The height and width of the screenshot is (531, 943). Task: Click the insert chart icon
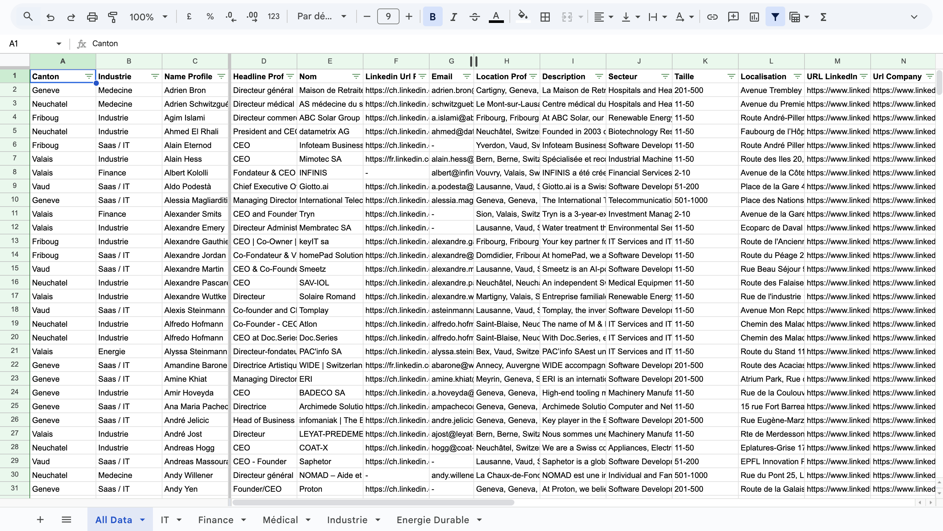coord(754,17)
